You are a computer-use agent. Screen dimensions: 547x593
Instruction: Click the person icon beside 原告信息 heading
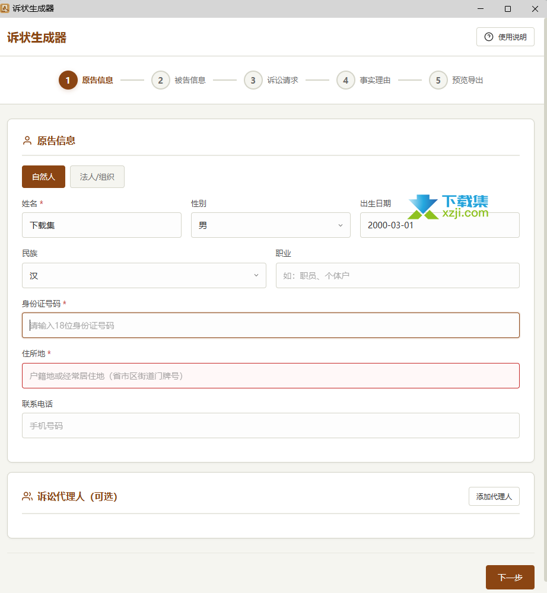27,141
